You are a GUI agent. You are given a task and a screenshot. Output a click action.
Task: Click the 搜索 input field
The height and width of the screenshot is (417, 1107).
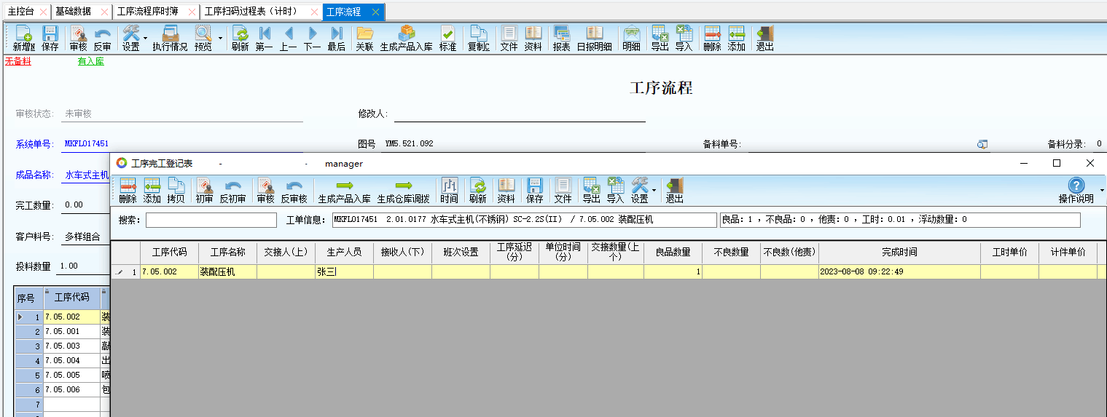(x=211, y=220)
